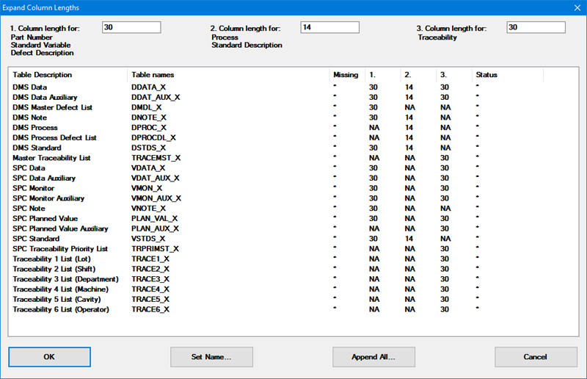Viewport: 587px width, 379px height.
Task: Click the Process column length input
Action: [x=329, y=27]
